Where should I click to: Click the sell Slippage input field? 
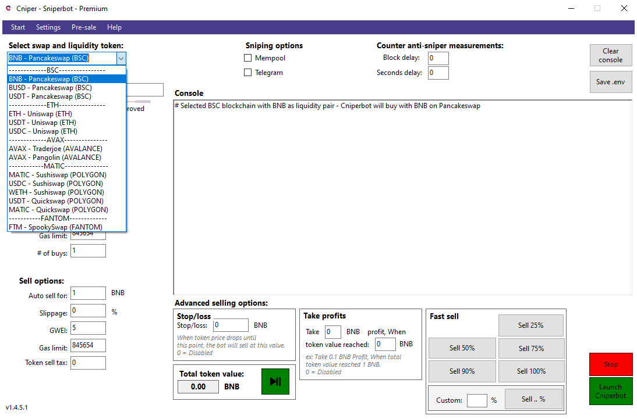[88, 311]
